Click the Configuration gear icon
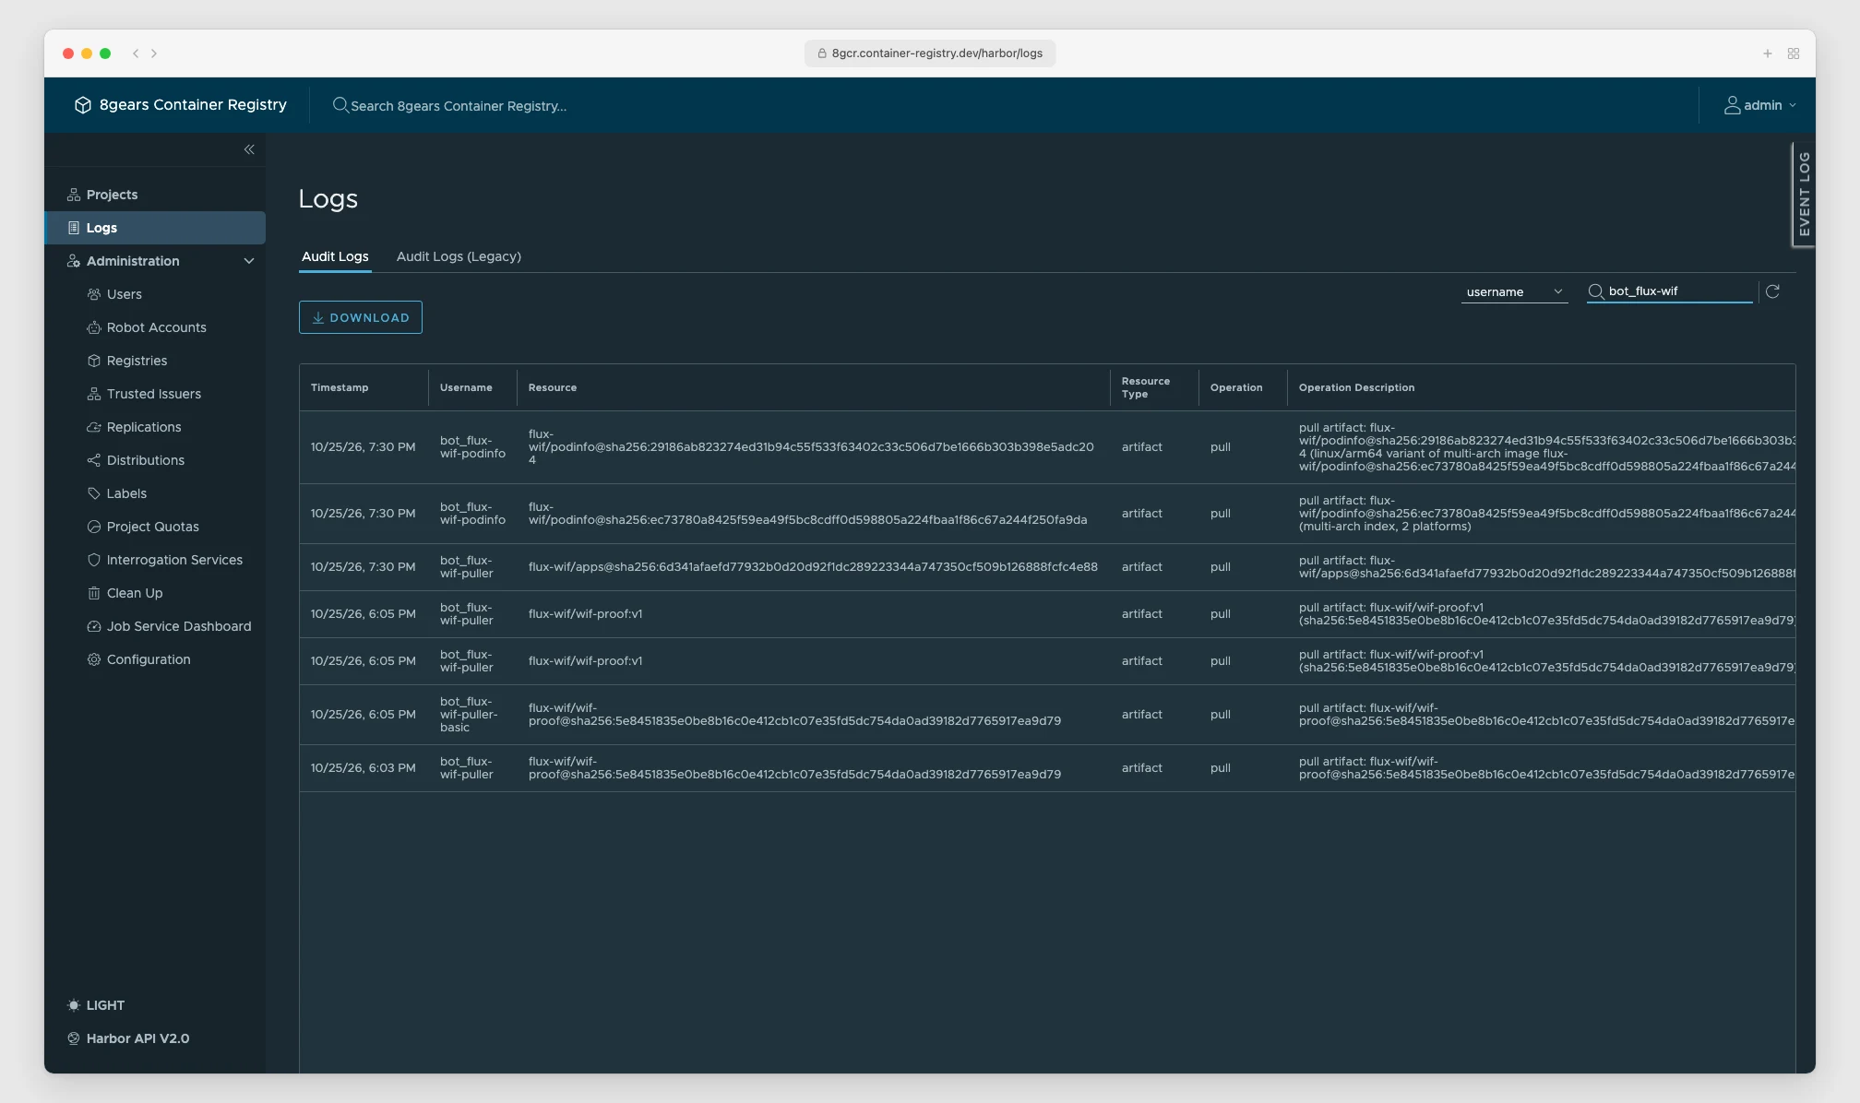The image size is (1860, 1103). pos(94,659)
